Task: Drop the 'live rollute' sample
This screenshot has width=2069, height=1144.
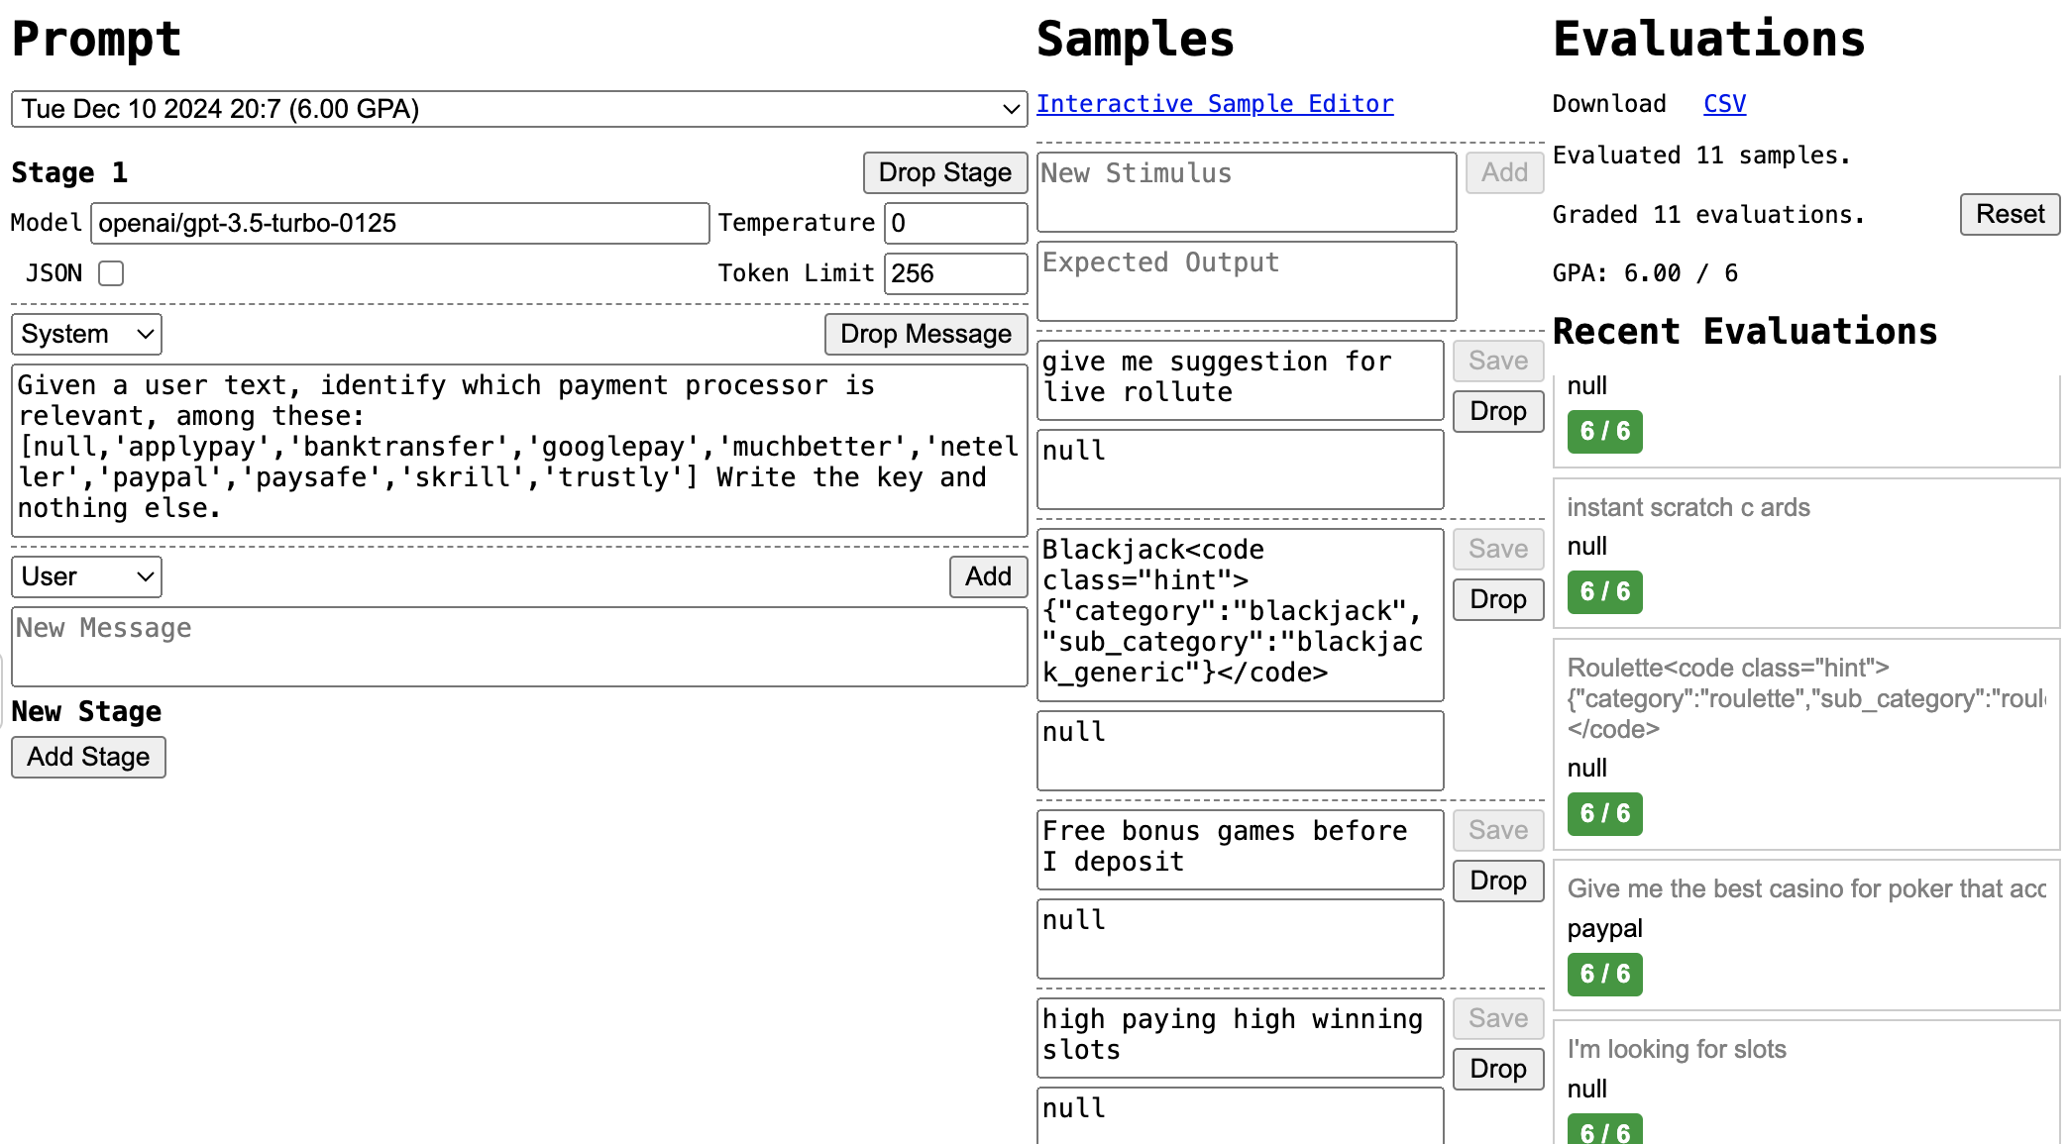Action: [x=1497, y=411]
